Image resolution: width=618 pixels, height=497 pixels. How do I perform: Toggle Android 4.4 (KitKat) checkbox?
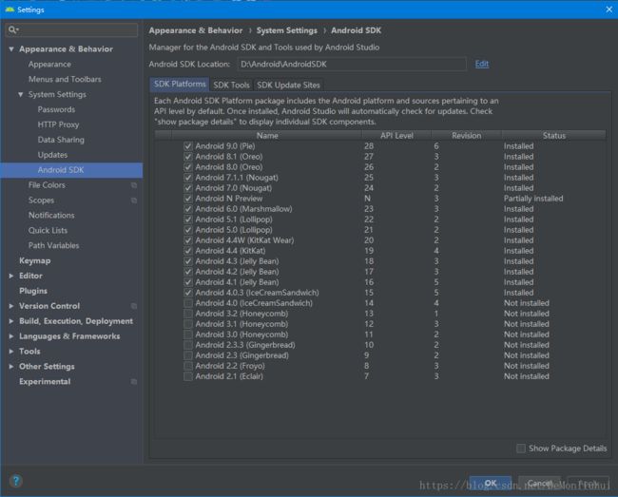point(188,251)
